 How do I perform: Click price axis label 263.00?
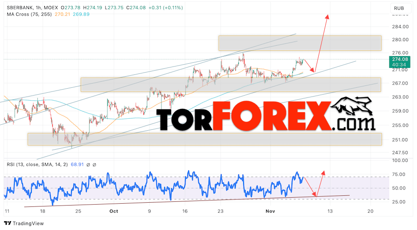click(x=400, y=97)
